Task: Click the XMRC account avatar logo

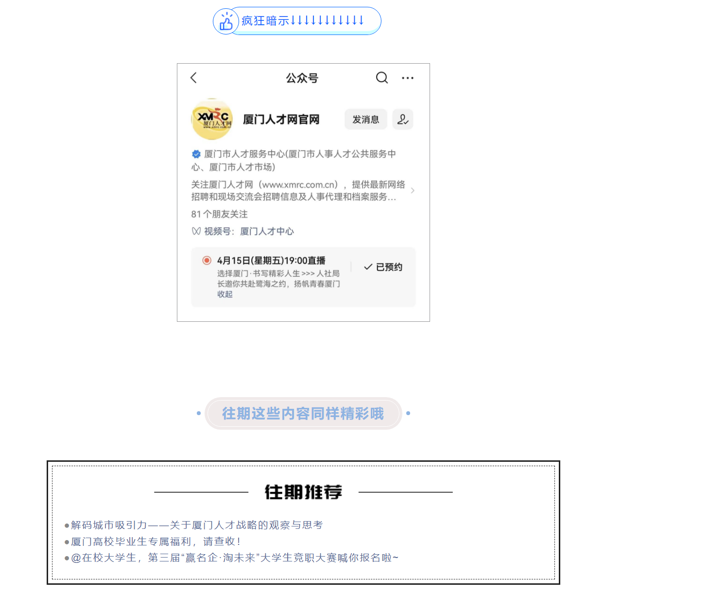Action: (212, 119)
